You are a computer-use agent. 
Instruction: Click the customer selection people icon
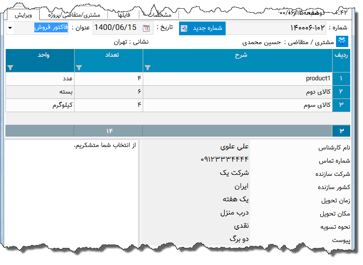tap(342, 42)
